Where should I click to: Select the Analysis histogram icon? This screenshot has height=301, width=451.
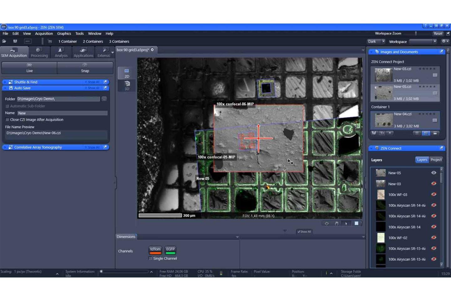(x=60, y=50)
